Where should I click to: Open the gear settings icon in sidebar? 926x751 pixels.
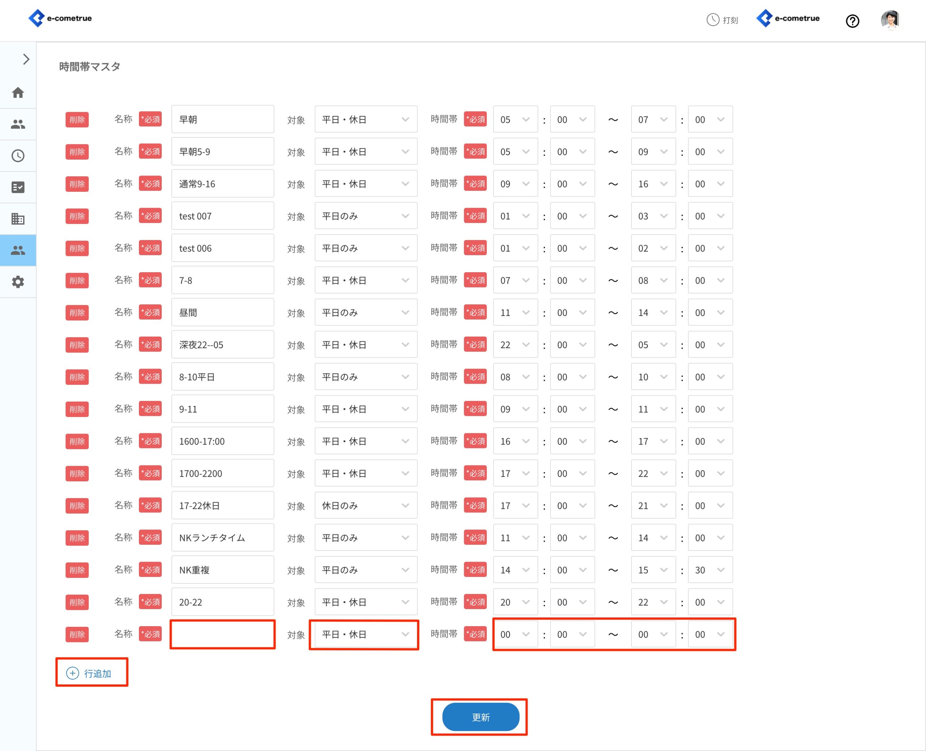(18, 282)
